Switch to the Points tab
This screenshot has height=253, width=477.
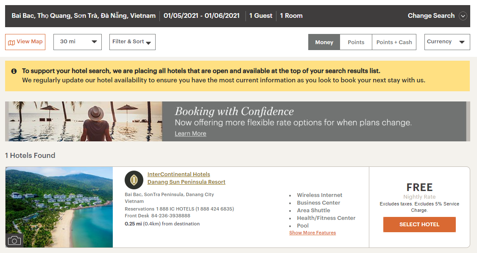356,42
